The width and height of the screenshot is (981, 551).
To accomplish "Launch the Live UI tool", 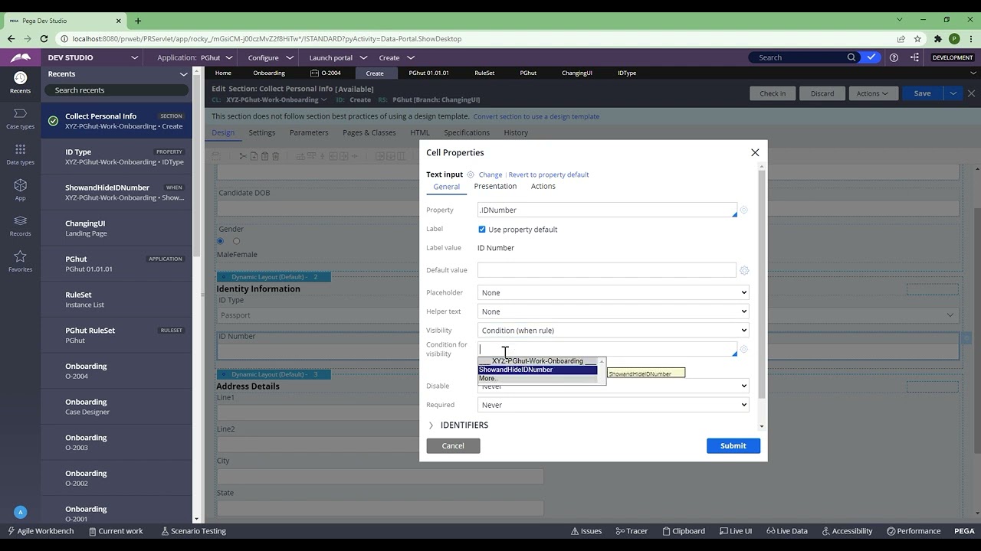I will (736, 531).
